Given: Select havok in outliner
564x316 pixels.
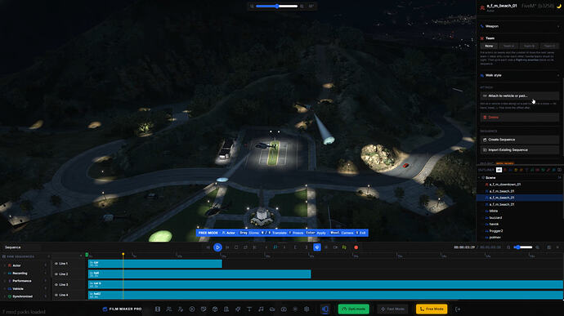Looking at the screenshot, I should coord(494,225).
